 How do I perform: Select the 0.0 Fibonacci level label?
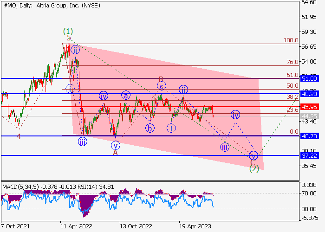click(294, 132)
